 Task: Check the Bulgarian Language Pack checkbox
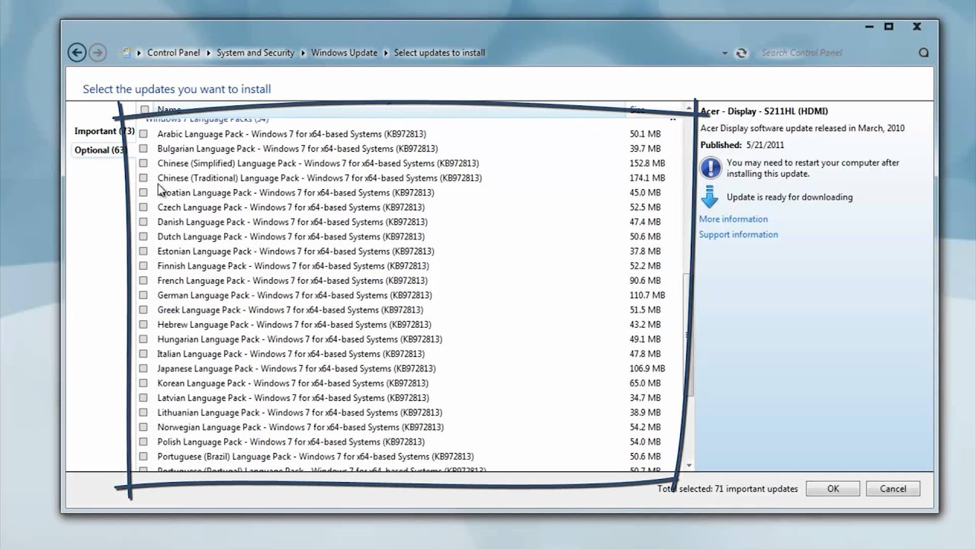[x=143, y=149]
